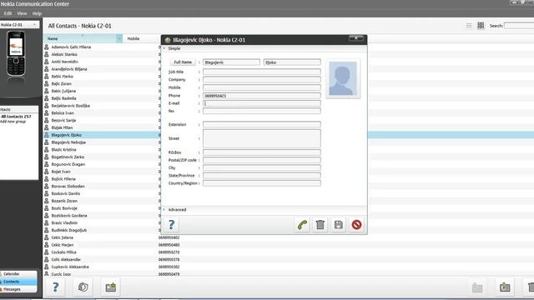Click the last name field Blagojevic

click(231, 62)
